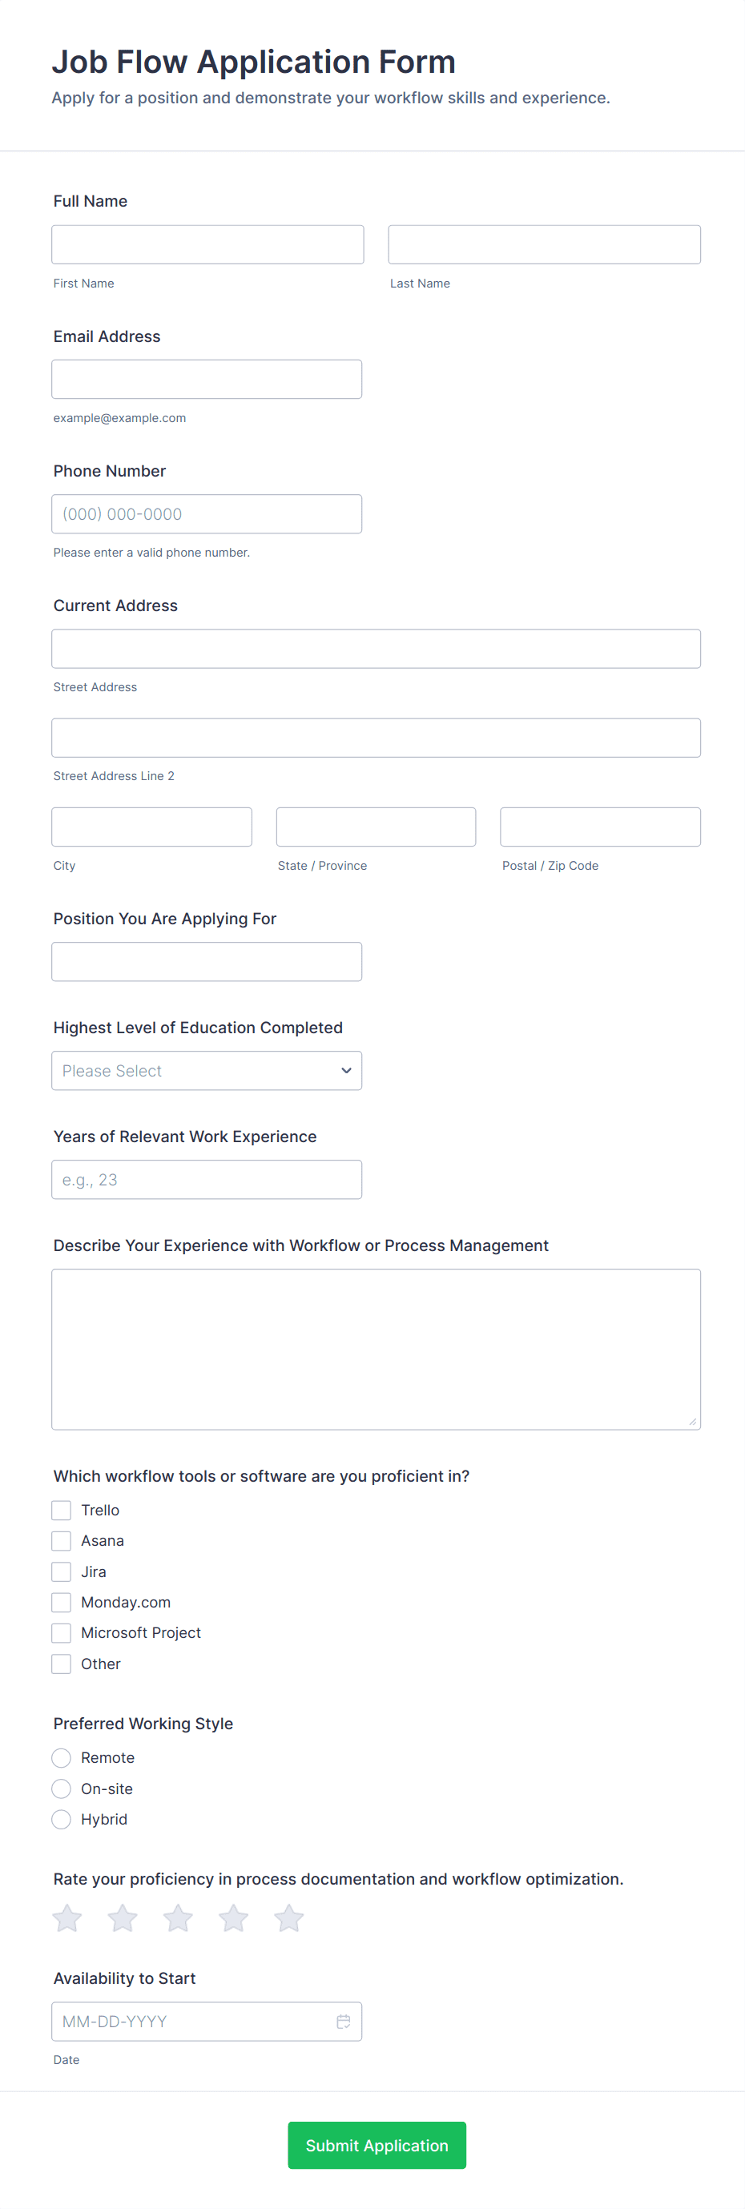Select the third proficiency star
This screenshot has height=2209, width=745.
(179, 1918)
